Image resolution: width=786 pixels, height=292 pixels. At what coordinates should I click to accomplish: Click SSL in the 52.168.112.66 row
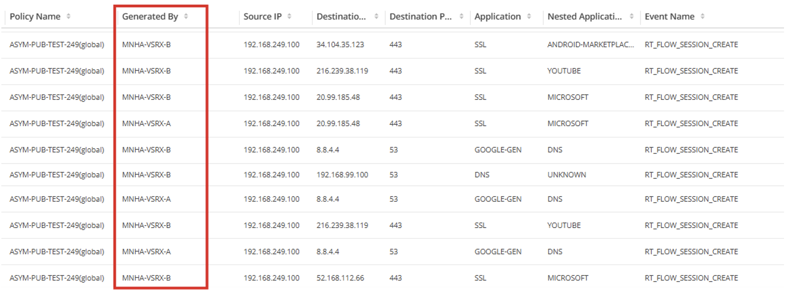[x=480, y=278]
